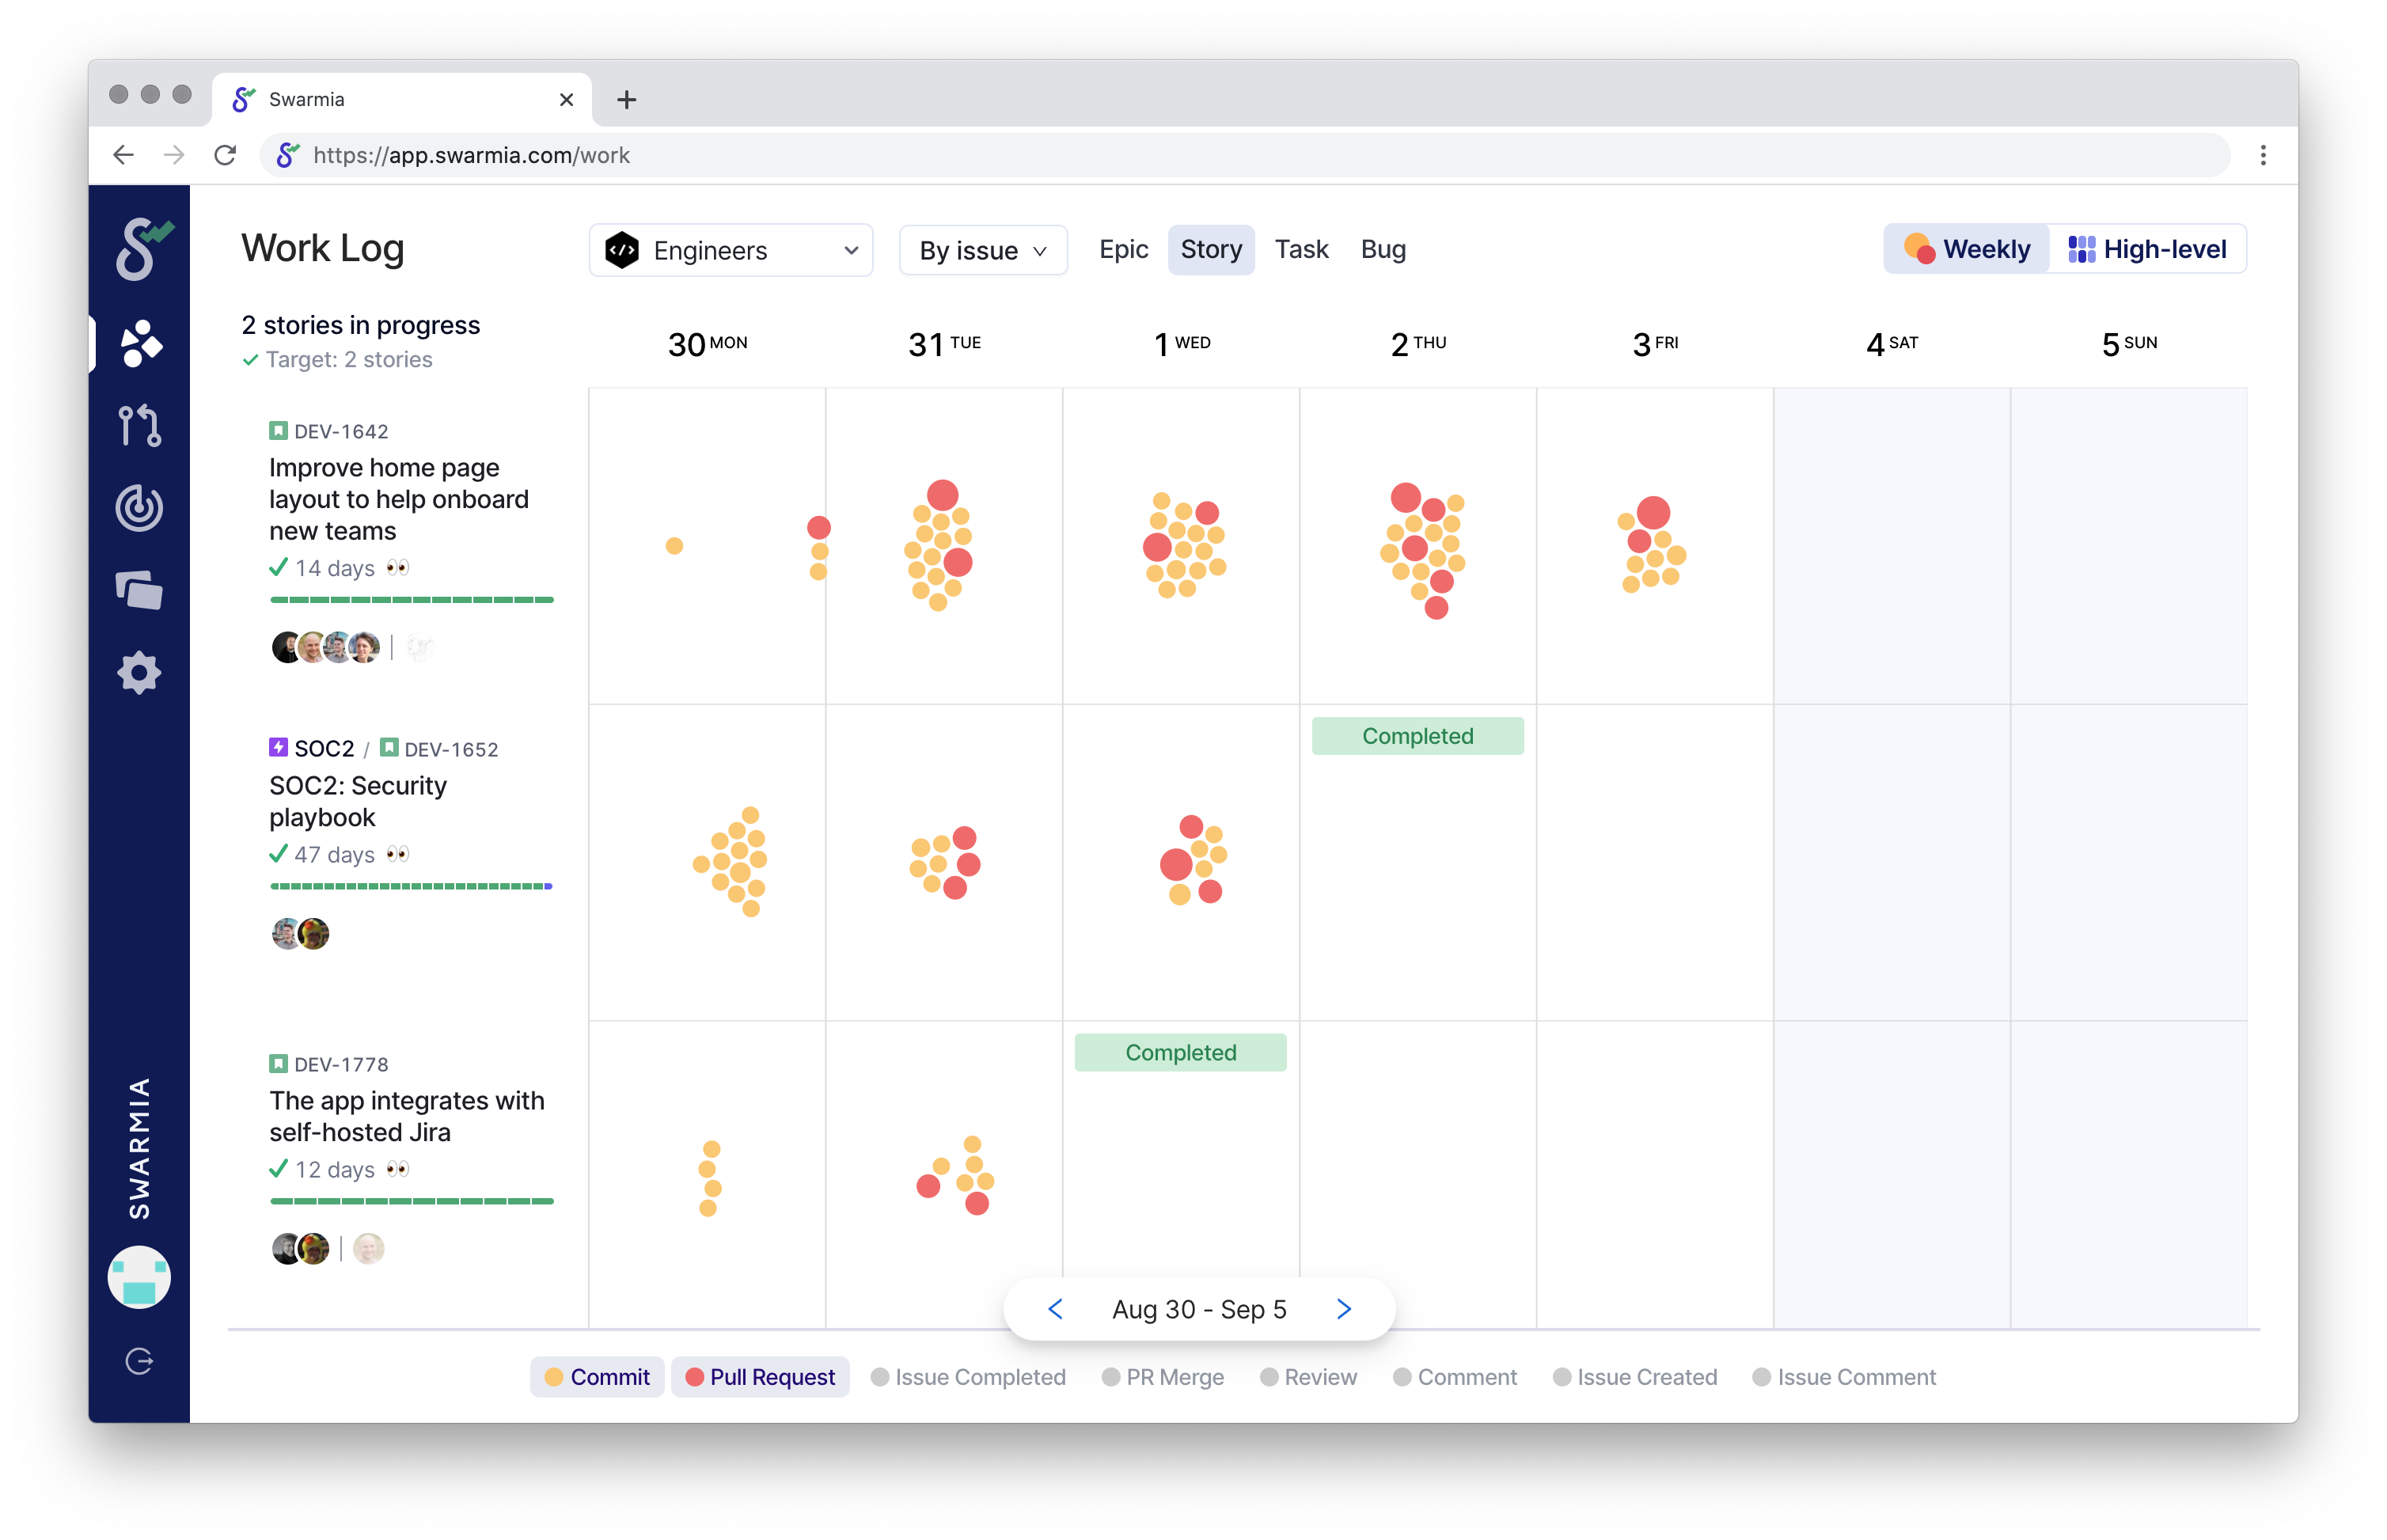Image resolution: width=2387 pixels, height=1540 pixels.
Task: Open the settings gear in the sidebar
Action: pyautogui.click(x=139, y=673)
